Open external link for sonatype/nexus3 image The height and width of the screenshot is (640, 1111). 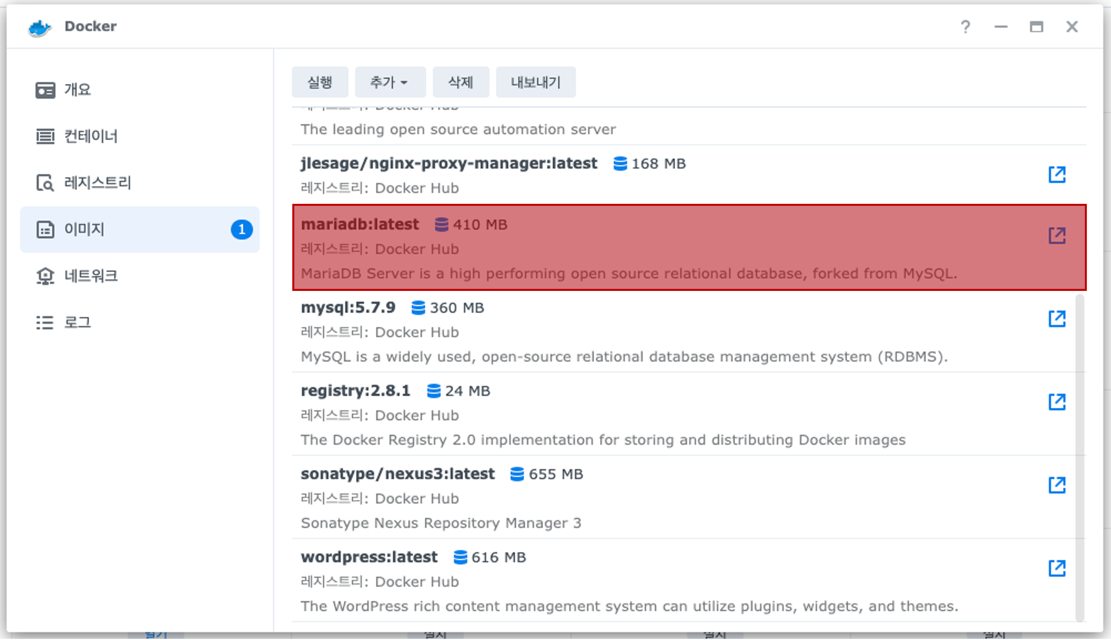tap(1057, 485)
